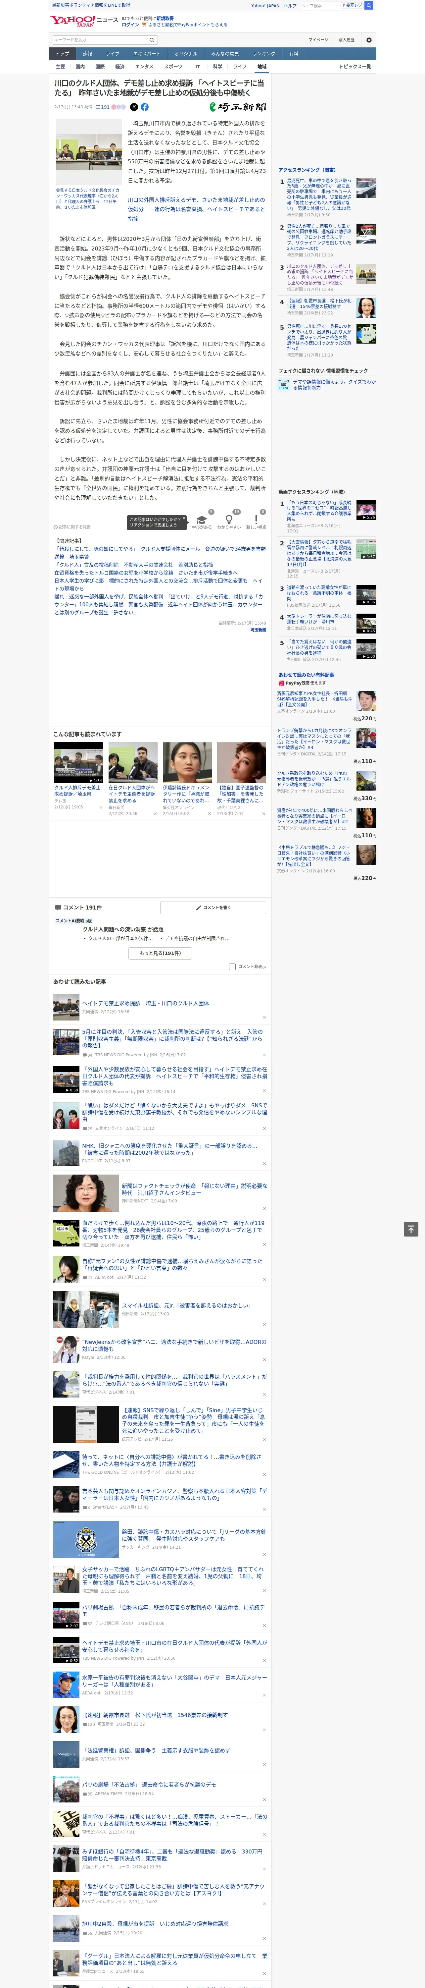Share the article on X

134,107
